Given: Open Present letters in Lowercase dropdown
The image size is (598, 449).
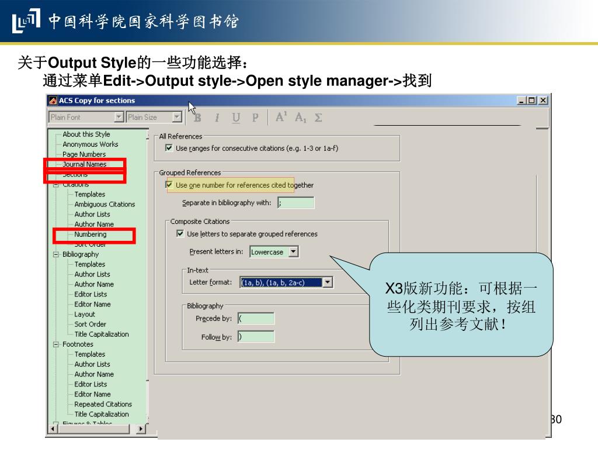Looking at the screenshot, I should pyautogui.click(x=293, y=251).
